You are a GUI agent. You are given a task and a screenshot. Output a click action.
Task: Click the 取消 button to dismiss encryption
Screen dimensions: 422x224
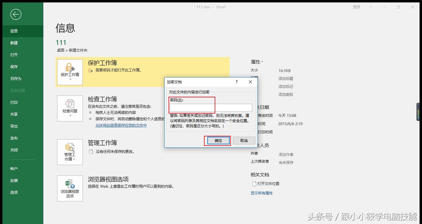click(x=244, y=140)
